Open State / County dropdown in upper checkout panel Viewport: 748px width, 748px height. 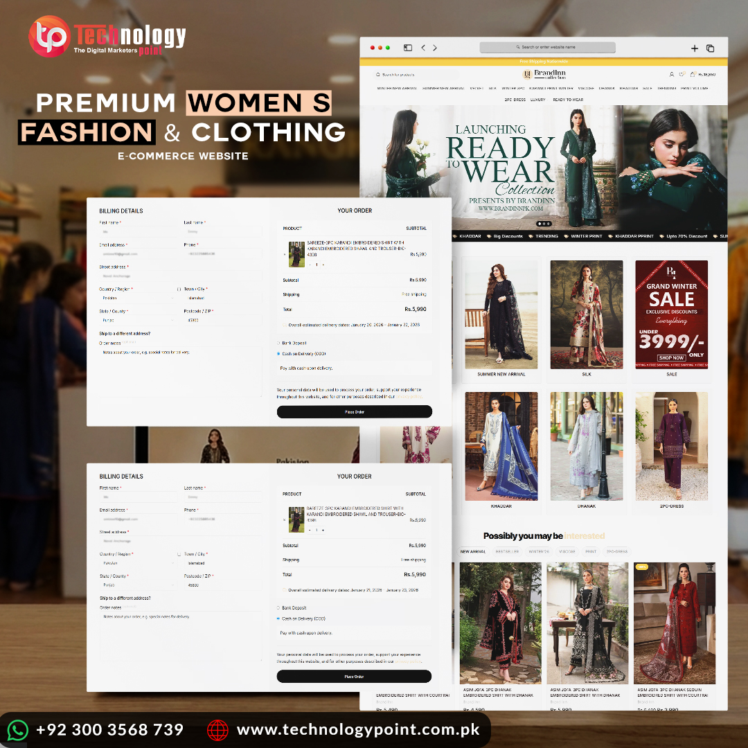138,320
